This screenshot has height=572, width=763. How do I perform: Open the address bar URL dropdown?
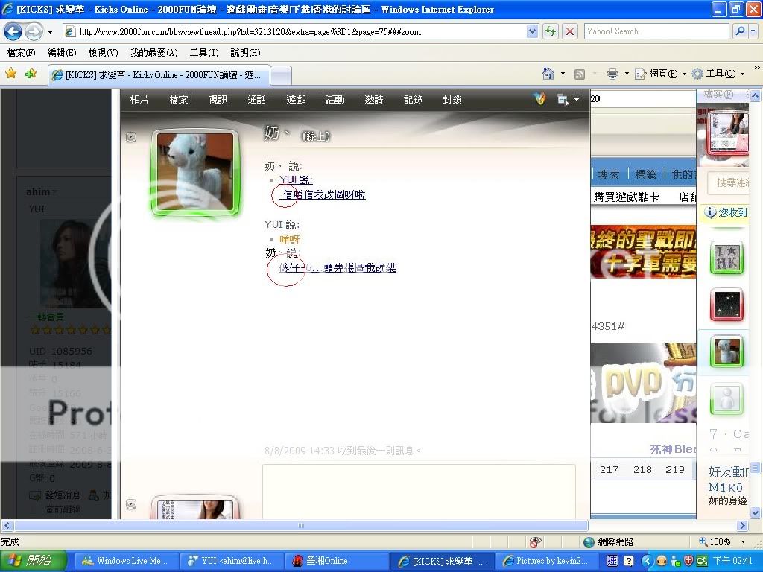click(x=533, y=31)
